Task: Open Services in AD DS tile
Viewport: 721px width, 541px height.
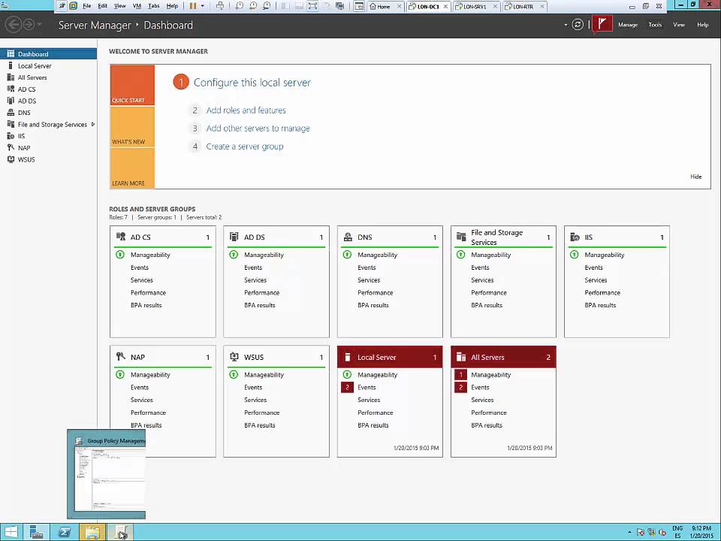Action: pos(255,280)
